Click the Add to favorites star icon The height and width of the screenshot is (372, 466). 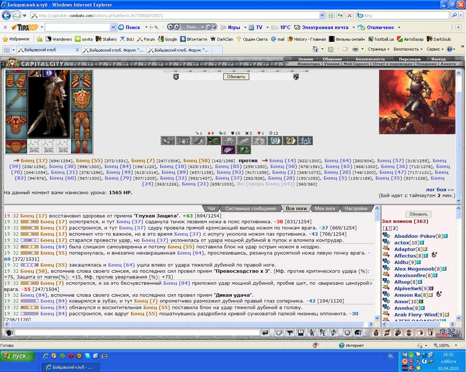[x=39, y=39]
